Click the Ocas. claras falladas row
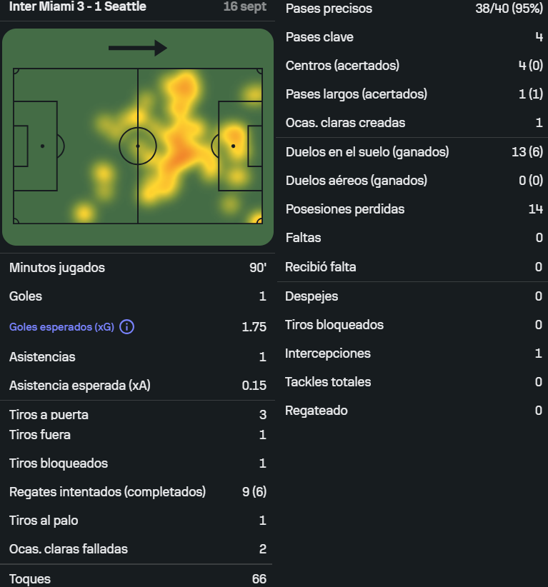The height and width of the screenshot is (587, 548). 137,549
